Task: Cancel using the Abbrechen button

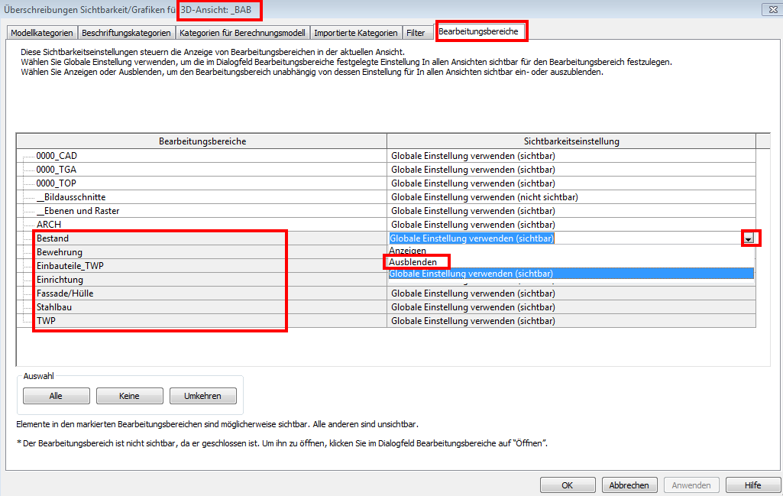Action: coord(630,485)
